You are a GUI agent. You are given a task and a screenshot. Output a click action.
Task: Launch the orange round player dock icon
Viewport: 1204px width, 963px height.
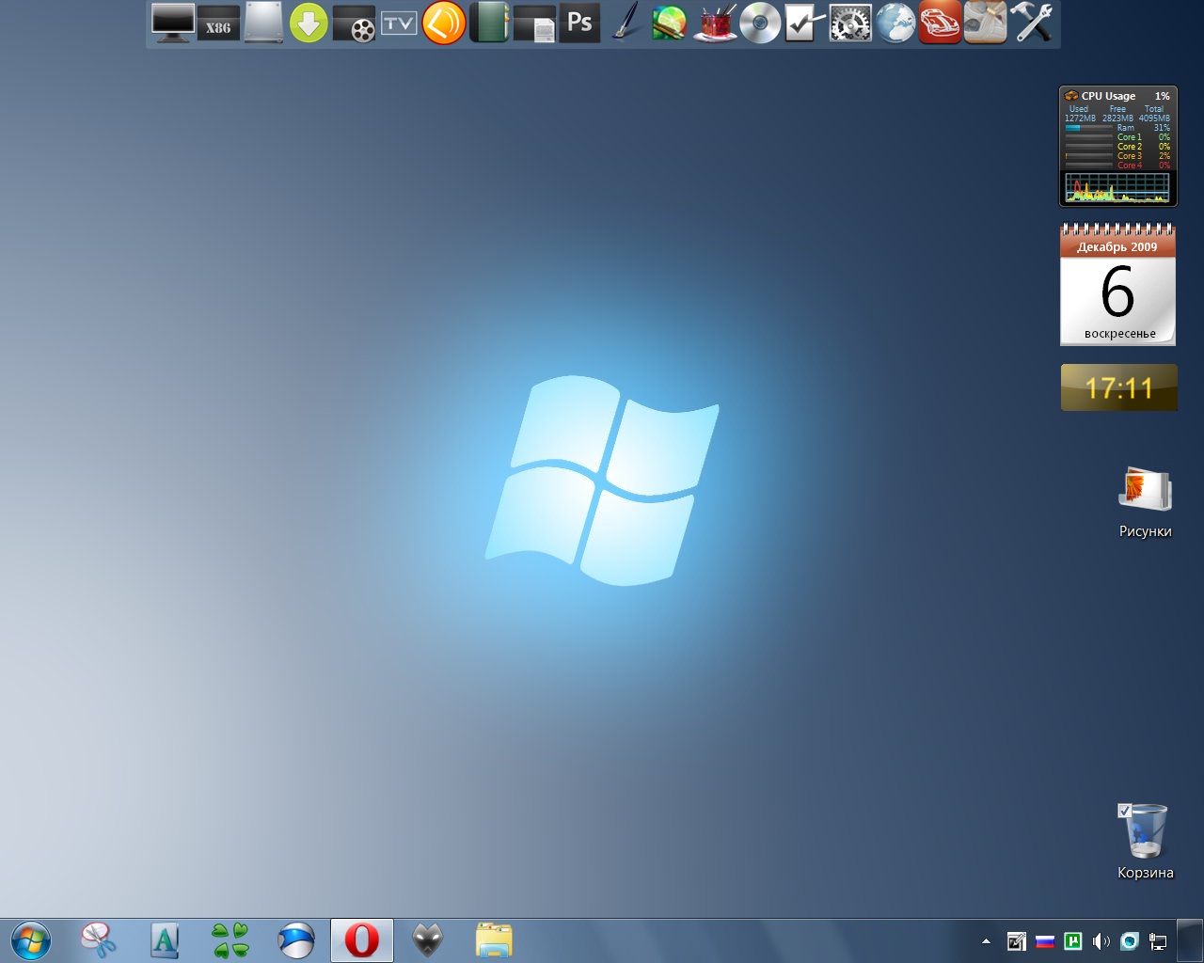coord(444,23)
